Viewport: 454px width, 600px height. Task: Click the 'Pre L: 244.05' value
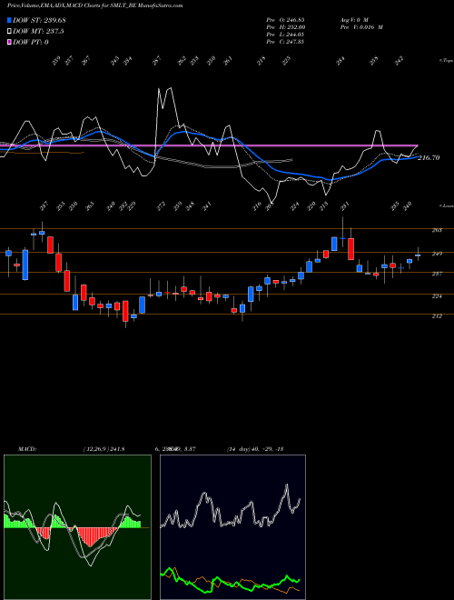(285, 35)
